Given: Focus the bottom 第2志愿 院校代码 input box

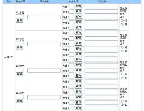Looking at the screenshot, I should [x=19, y=97].
